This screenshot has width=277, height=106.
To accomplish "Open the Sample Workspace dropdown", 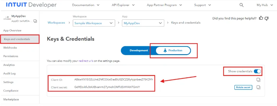I will (x=94, y=23).
